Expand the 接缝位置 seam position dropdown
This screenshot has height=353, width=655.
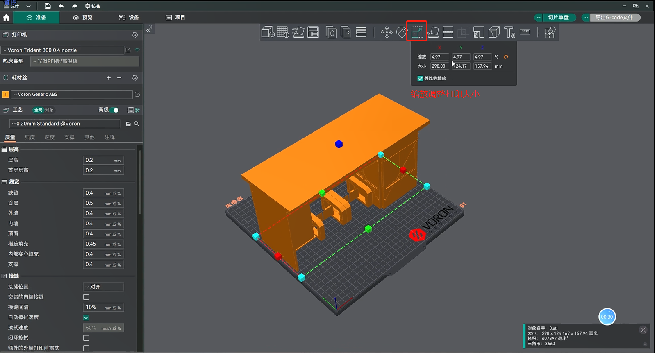(x=103, y=287)
